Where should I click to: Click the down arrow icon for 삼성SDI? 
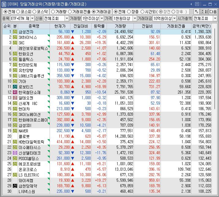pos(73,125)
